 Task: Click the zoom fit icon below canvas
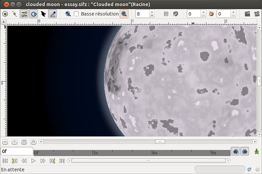pyautogui.click(x=24, y=142)
